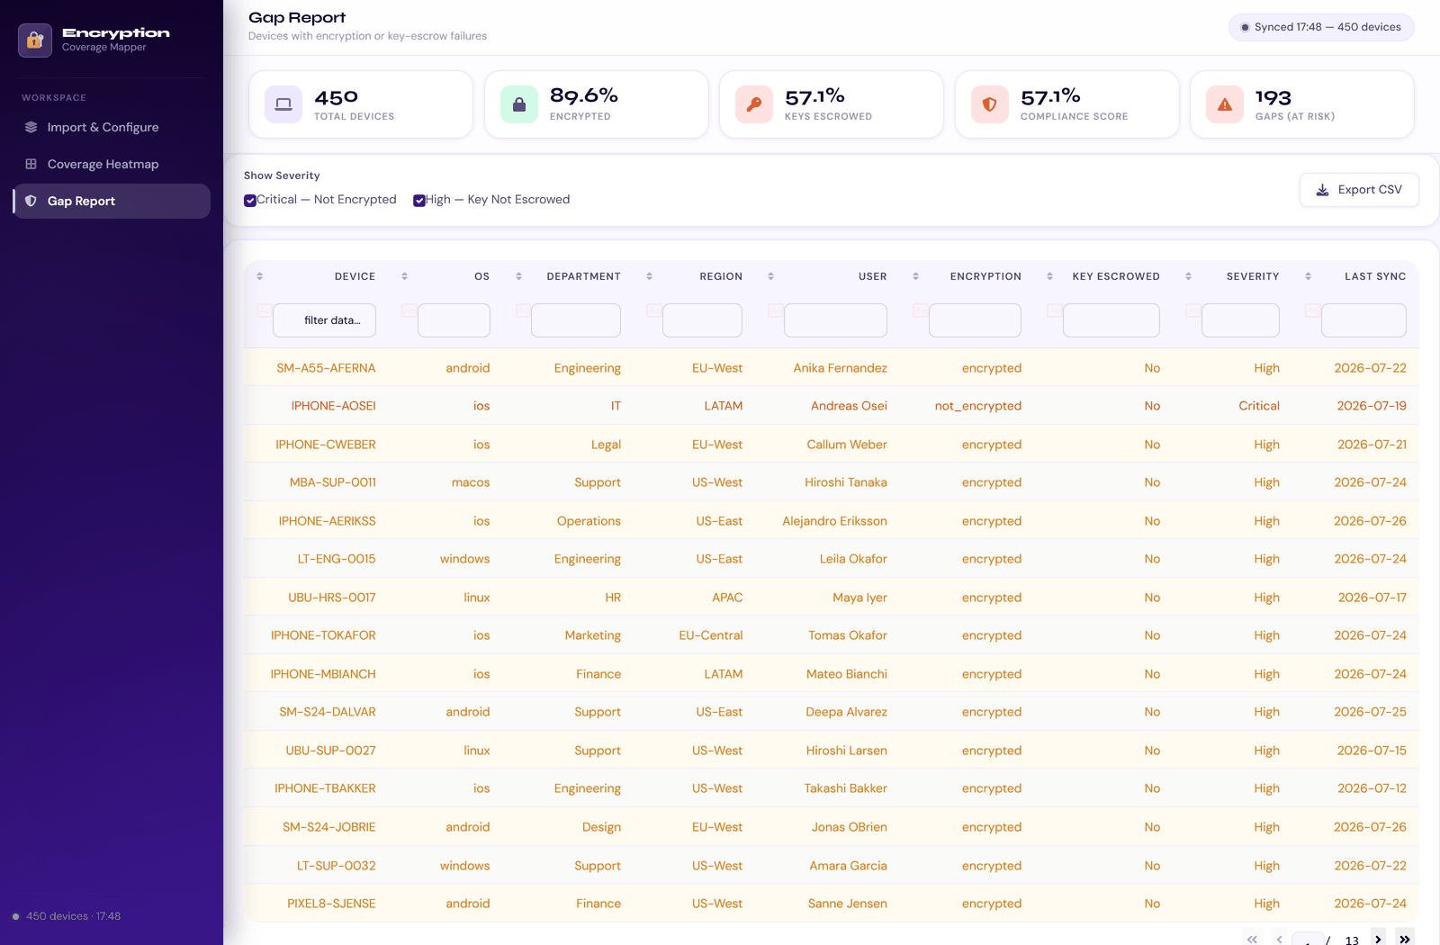The height and width of the screenshot is (945, 1440).
Task: Sort by Last Sync using its sort arrows
Action: (1309, 276)
